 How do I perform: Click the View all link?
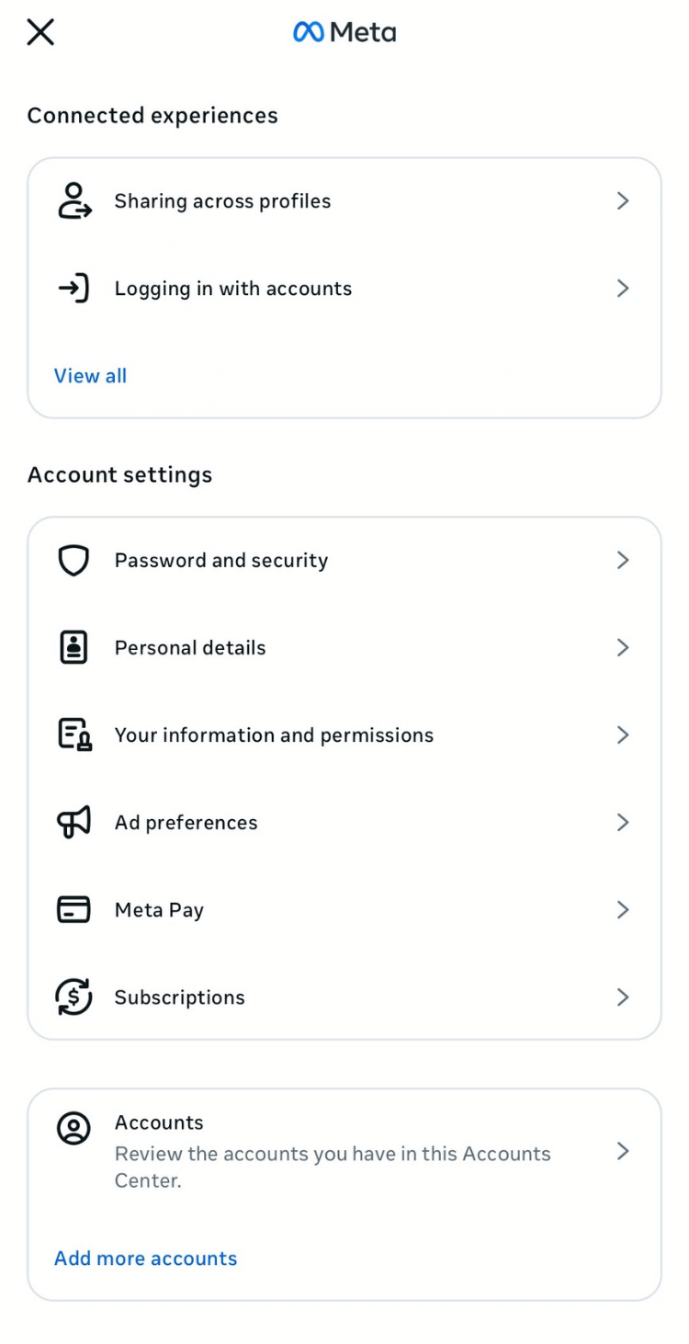pyautogui.click(x=90, y=376)
